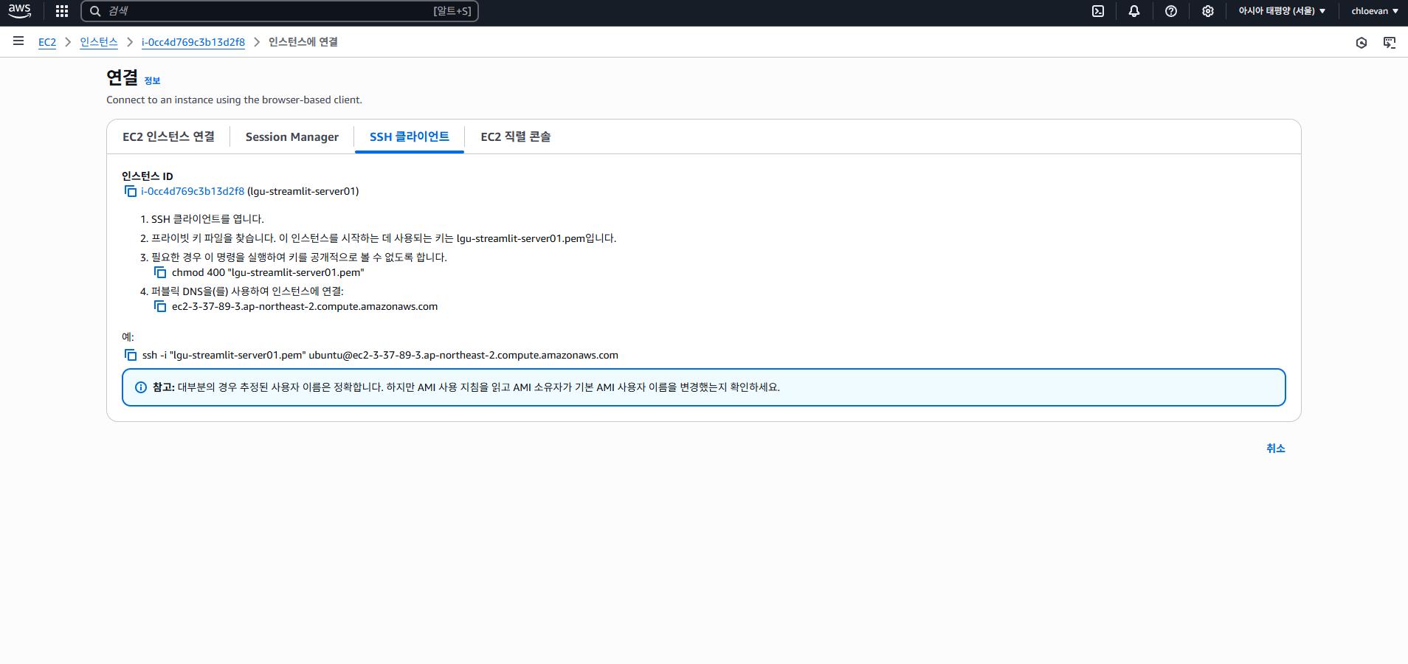Open the services grid menu

pos(62,11)
